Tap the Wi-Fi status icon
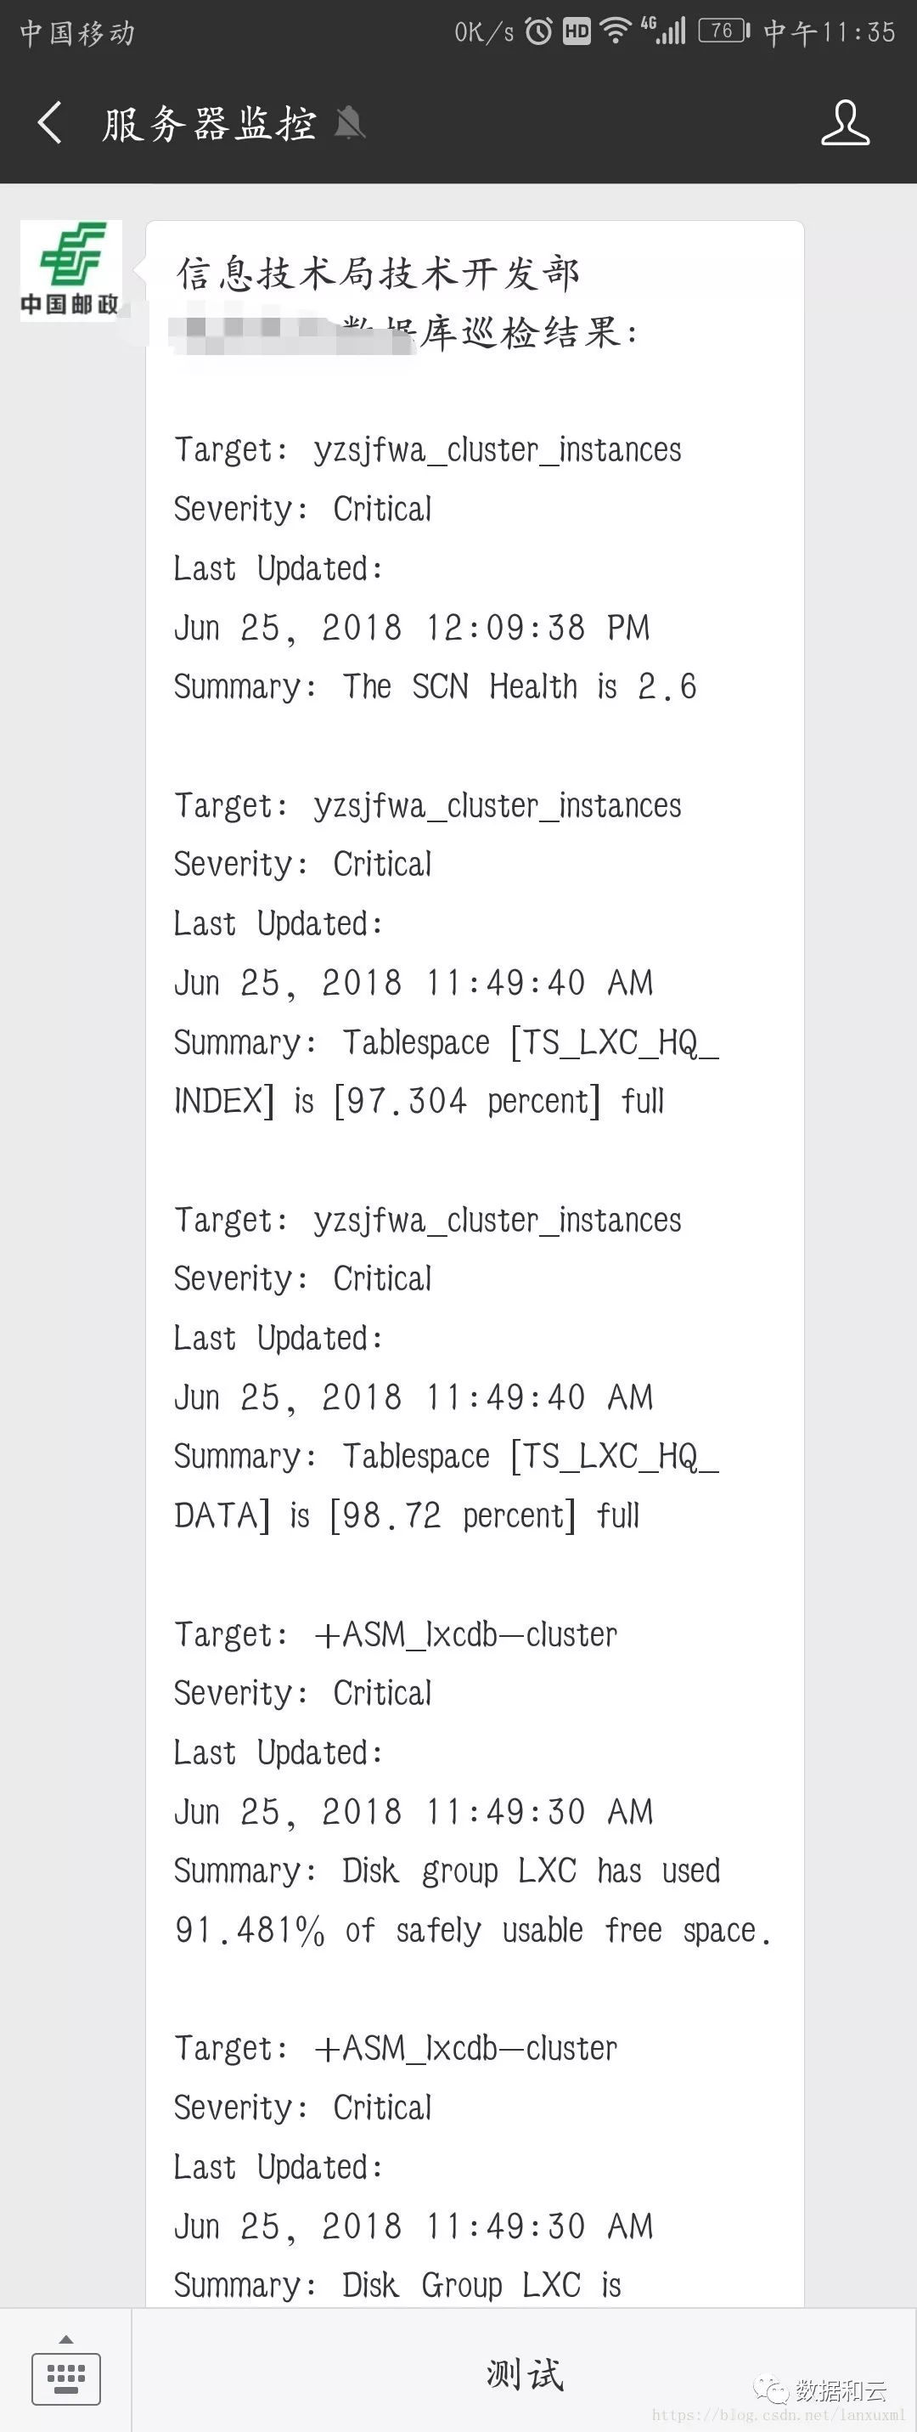This screenshot has width=917, height=2432. (x=616, y=32)
